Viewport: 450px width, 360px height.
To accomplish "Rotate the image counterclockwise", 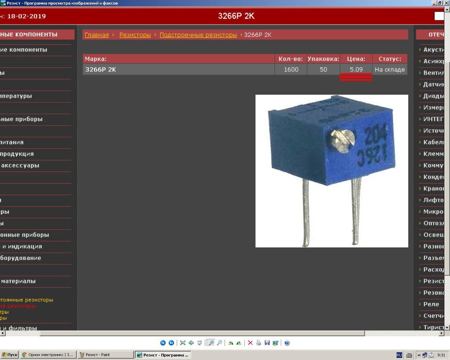I will pos(239,343).
